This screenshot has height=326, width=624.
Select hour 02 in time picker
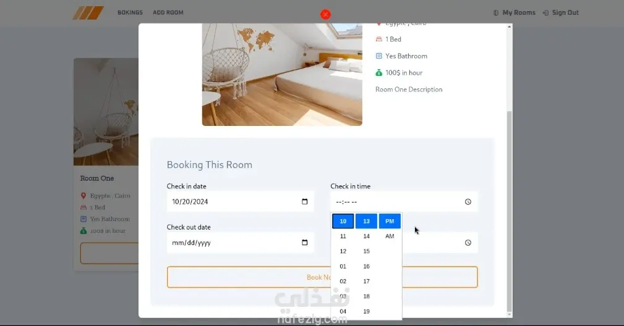coord(343,281)
